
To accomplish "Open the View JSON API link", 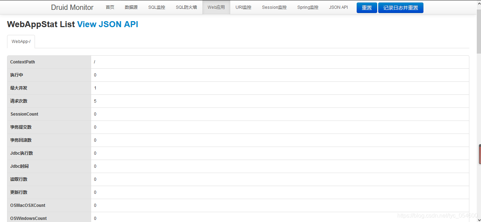I will pyautogui.click(x=108, y=24).
